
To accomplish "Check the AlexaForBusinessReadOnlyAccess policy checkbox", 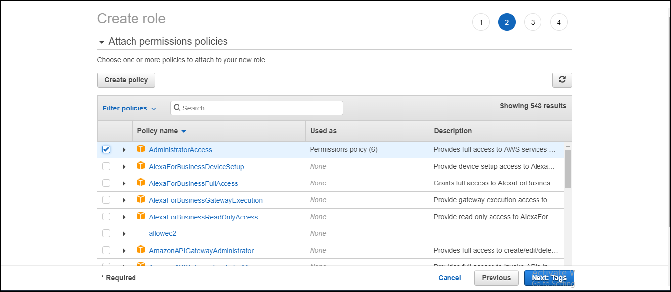I will coord(106,217).
